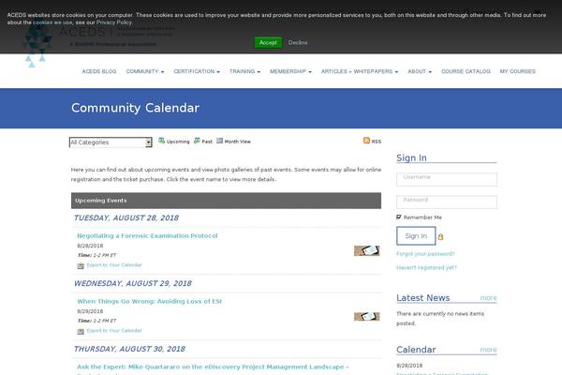Toggle the Remember Me checkbox
Viewport: 562px width, 375px height.
399,217
